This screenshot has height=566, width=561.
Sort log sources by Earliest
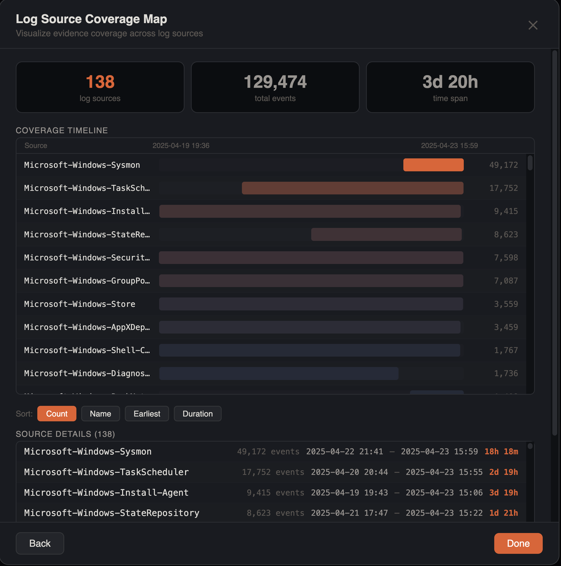pyautogui.click(x=147, y=413)
